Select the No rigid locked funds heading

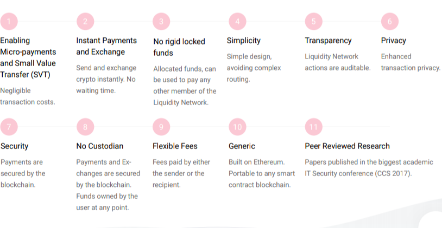[x=179, y=47]
